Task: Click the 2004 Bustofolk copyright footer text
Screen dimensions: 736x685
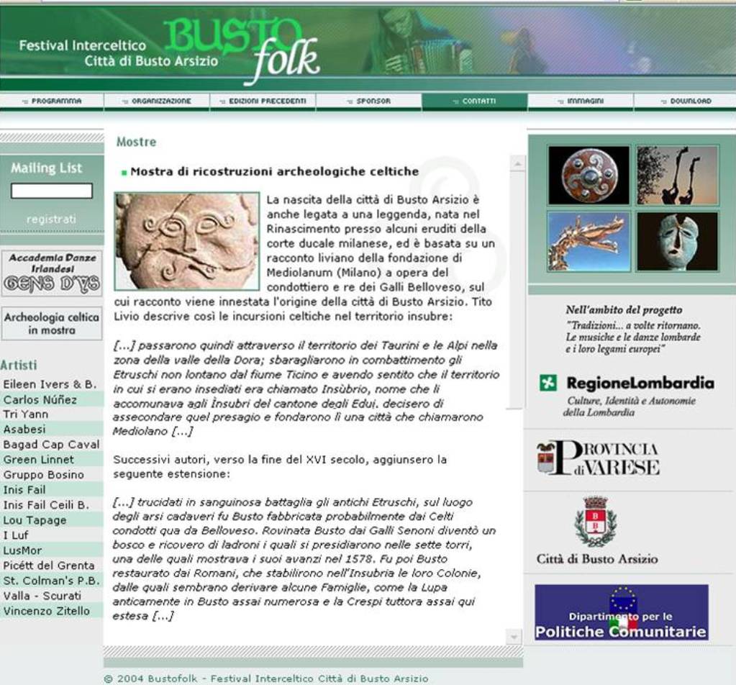Action: [x=266, y=679]
